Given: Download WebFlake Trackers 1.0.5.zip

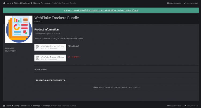Looking at the screenshot, I should [x=52, y=46].
